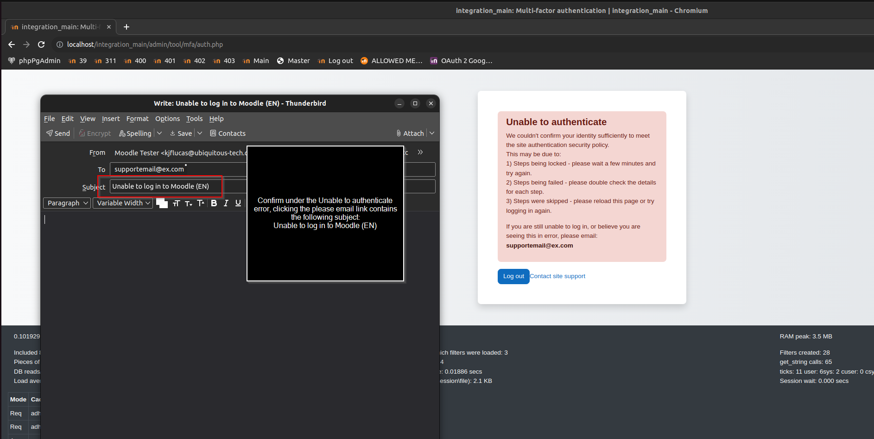Click the Chromium address bar URL

[x=145, y=45]
